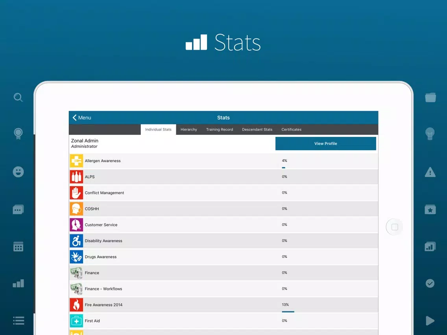Select the Descendant Stats tab

[257, 129]
